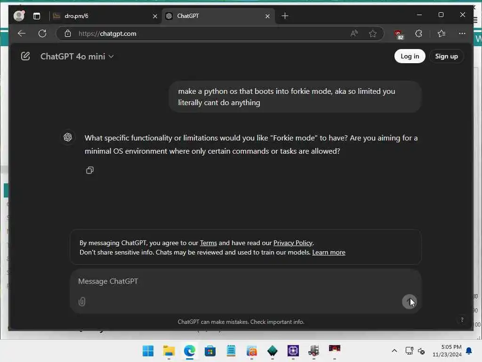
Task: Click the Sign up button
Action: coord(446,56)
